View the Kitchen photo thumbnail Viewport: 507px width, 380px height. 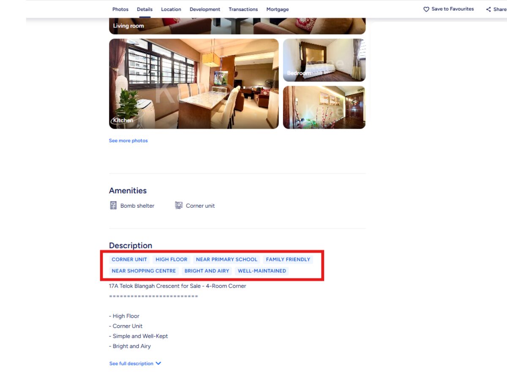194,84
